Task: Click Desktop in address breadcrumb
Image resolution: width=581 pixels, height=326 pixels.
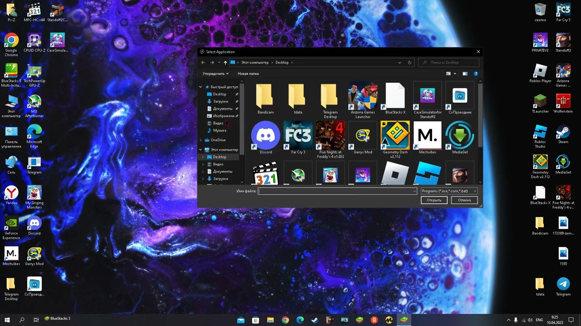Action: 282,62
